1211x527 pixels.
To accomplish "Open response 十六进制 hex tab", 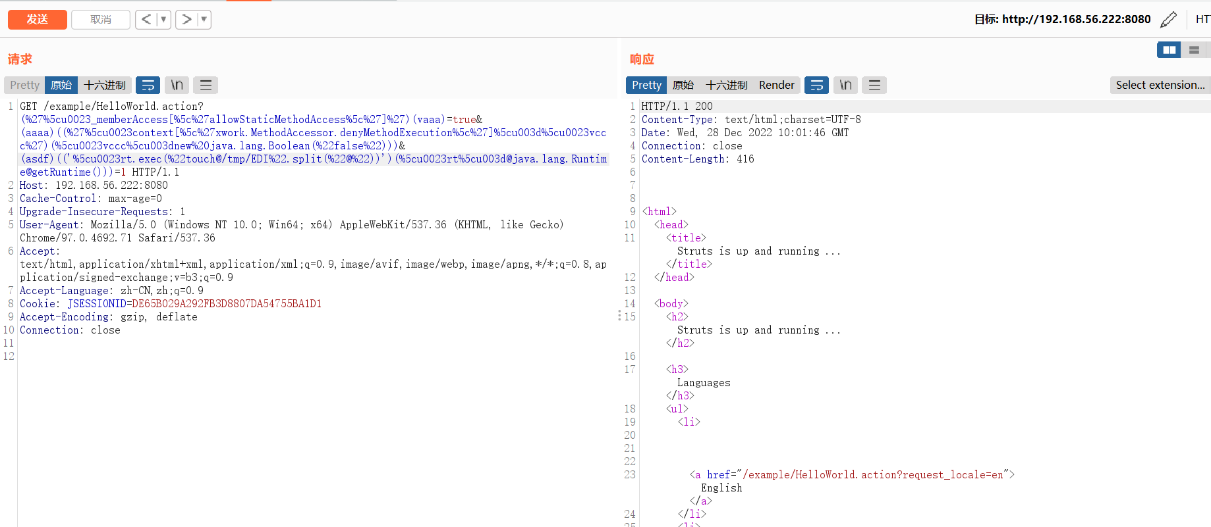I will pos(727,85).
